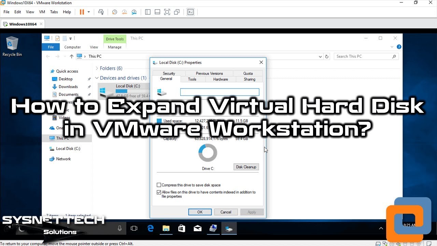Collapse the Devices and drives (1) group

click(x=97, y=78)
